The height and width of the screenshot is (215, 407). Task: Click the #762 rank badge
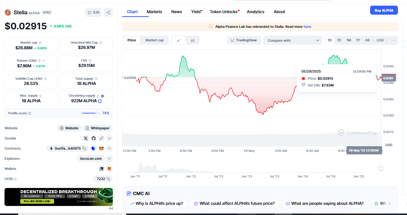coord(47,12)
